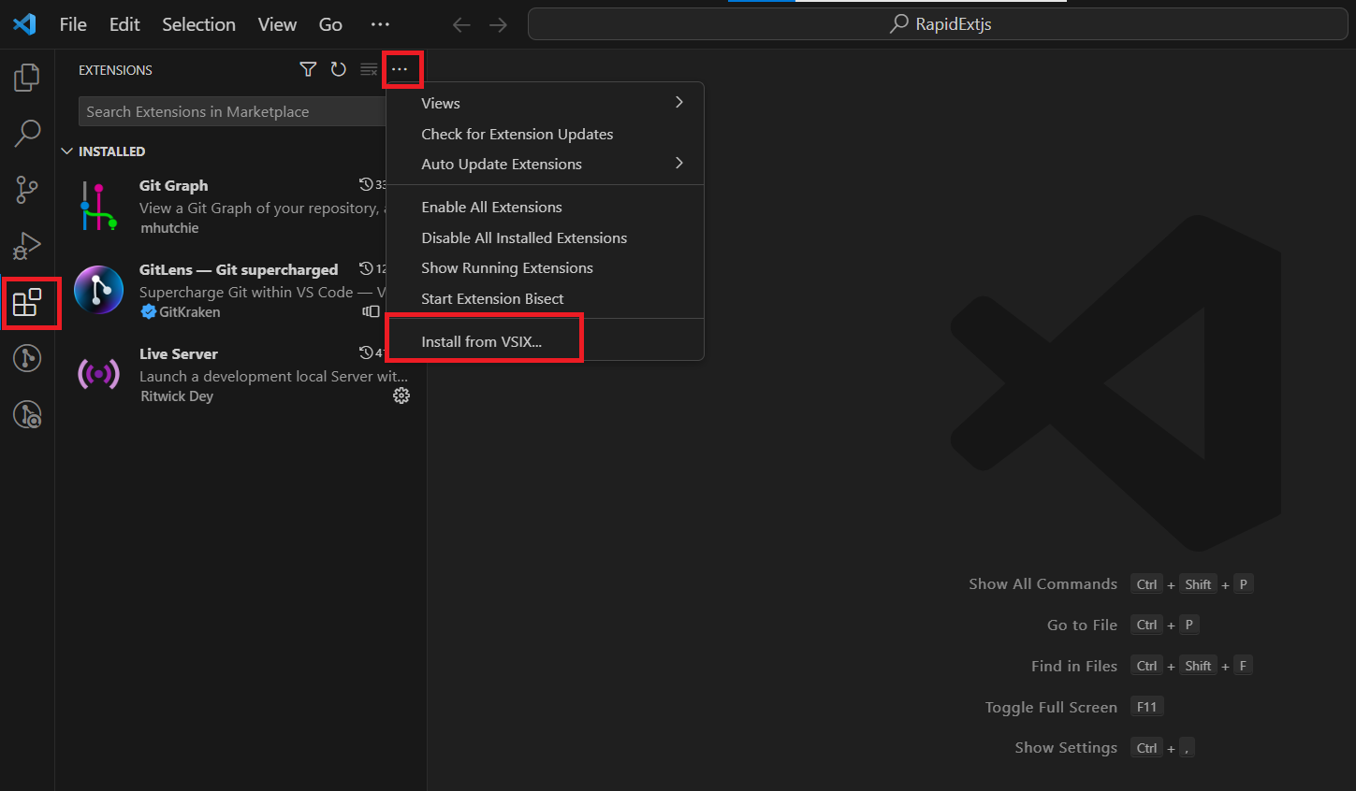Screen dimensions: 1356x791
Task: Open the Selection menu
Action: coord(198,24)
